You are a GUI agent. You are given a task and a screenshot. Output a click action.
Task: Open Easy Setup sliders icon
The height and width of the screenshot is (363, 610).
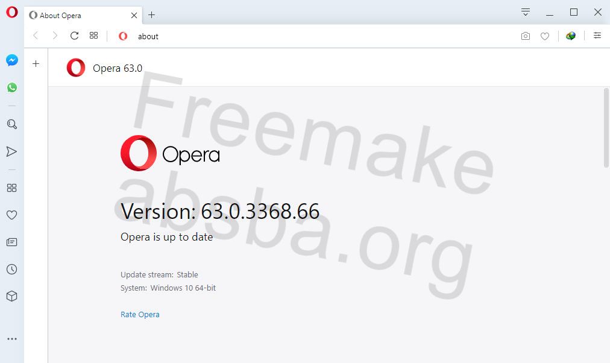597,36
